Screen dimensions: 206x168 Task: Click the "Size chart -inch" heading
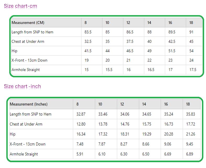click(23, 86)
